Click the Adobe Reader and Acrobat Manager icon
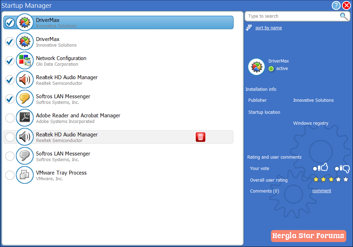 [25, 118]
